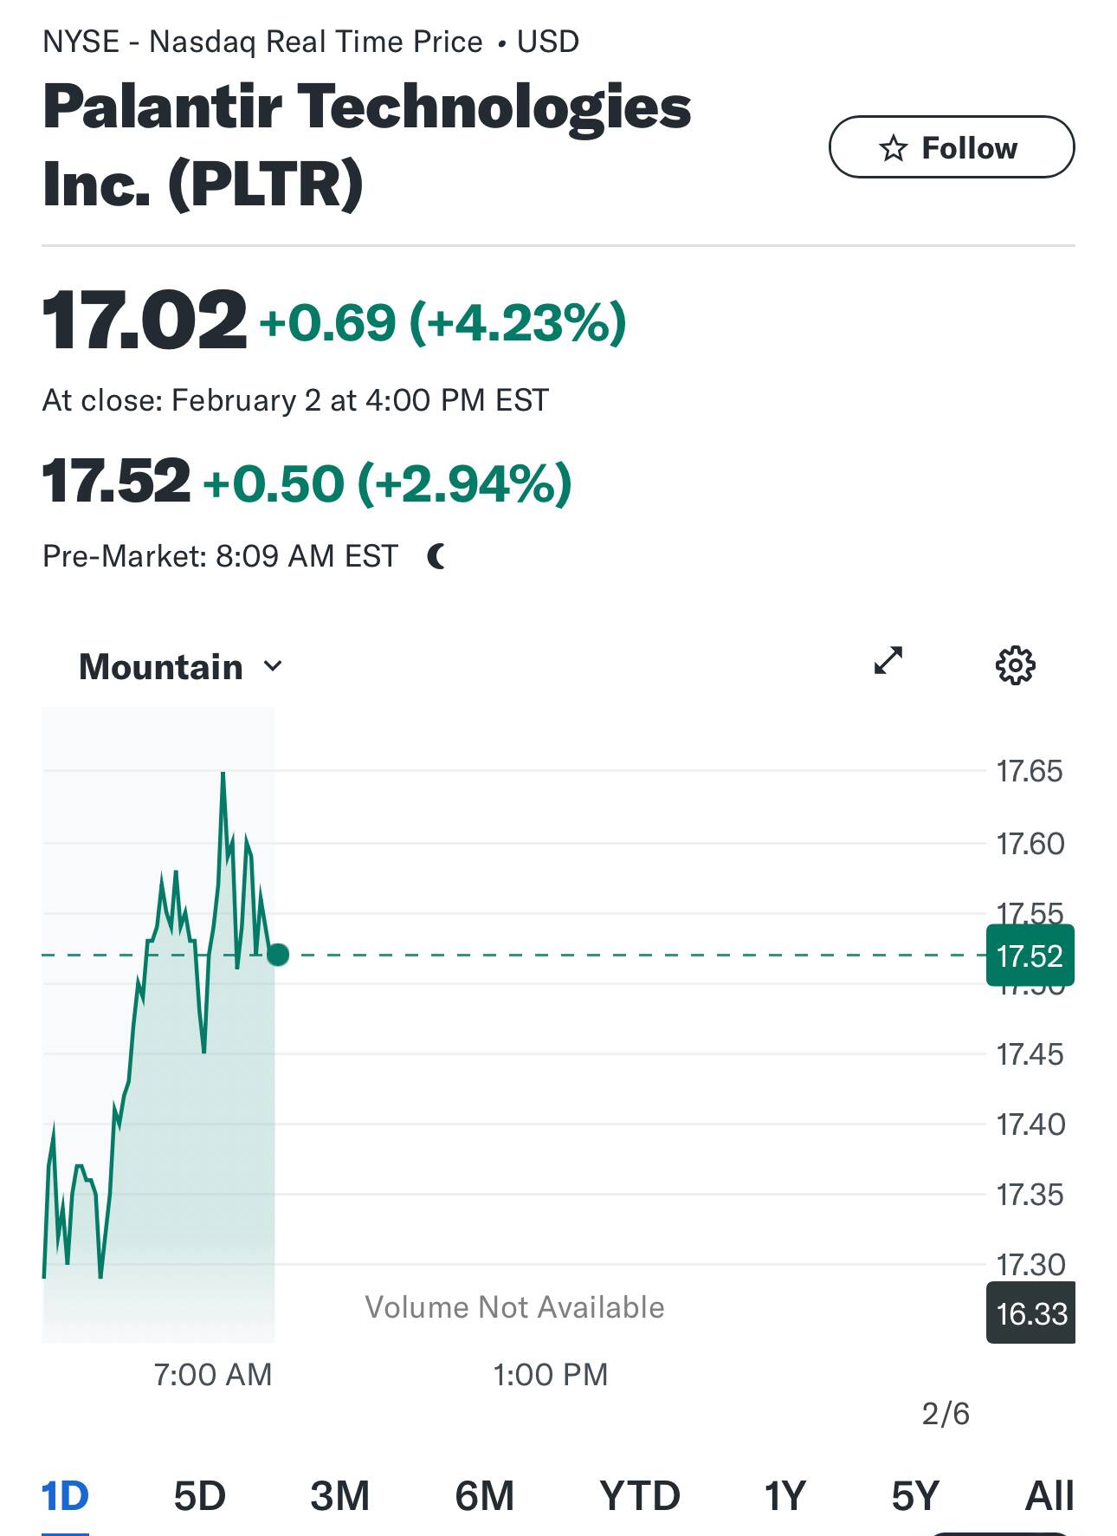Select the YTD range tab
Viewport: 1117px width, 1536px height.
tap(640, 1496)
